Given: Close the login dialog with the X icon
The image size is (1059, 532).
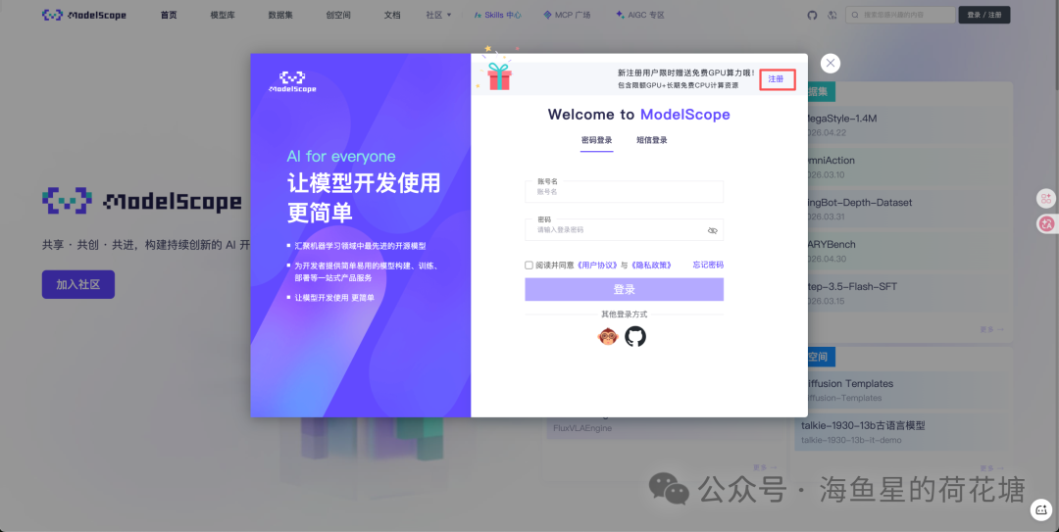Looking at the screenshot, I should pyautogui.click(x=831, y=63).
